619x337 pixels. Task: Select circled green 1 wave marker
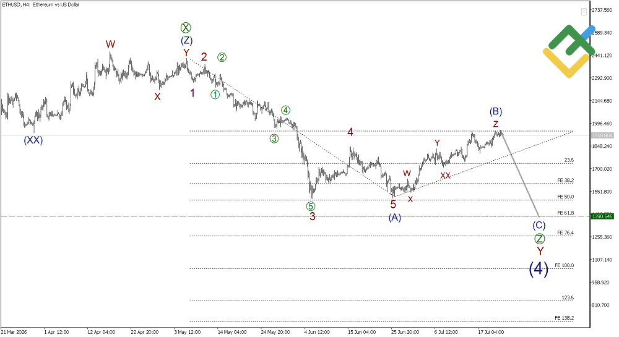pos(215,95)
